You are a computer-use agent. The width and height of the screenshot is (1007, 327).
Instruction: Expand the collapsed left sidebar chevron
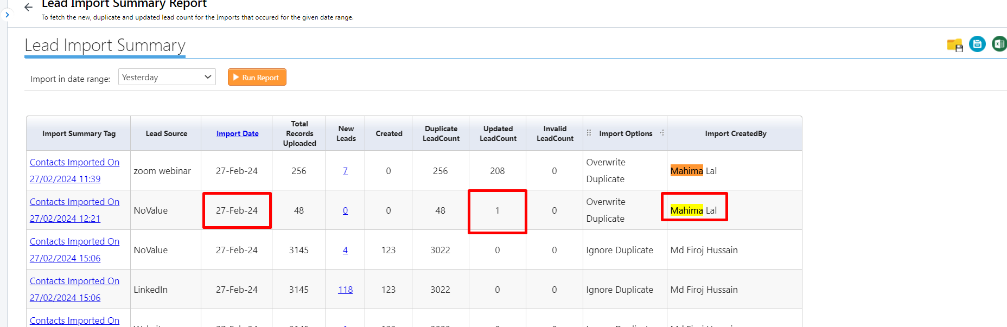tap(7, 15)
